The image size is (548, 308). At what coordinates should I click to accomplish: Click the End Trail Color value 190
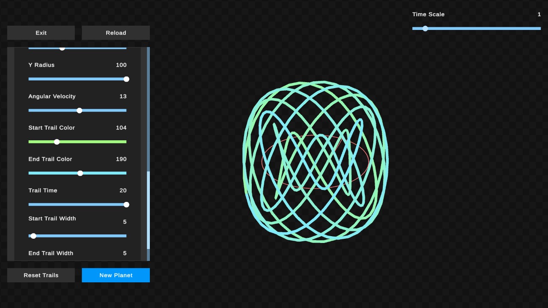[x=121, y=159]
